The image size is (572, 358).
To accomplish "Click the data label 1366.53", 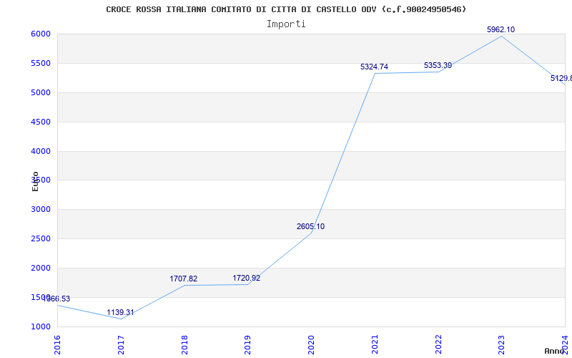I will (x=56, y=299).
